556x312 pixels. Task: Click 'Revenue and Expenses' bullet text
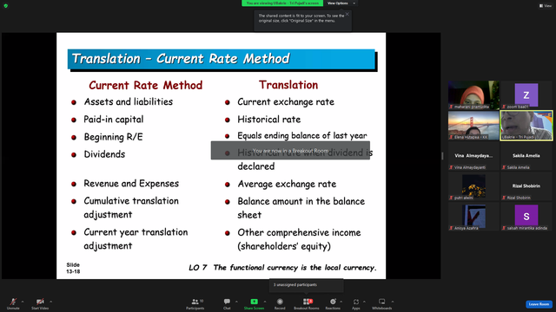tap(131, 184)
